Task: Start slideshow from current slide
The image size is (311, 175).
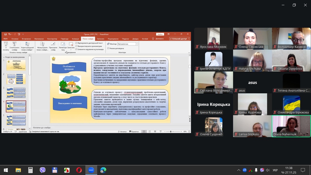Action: pos(15,46)
